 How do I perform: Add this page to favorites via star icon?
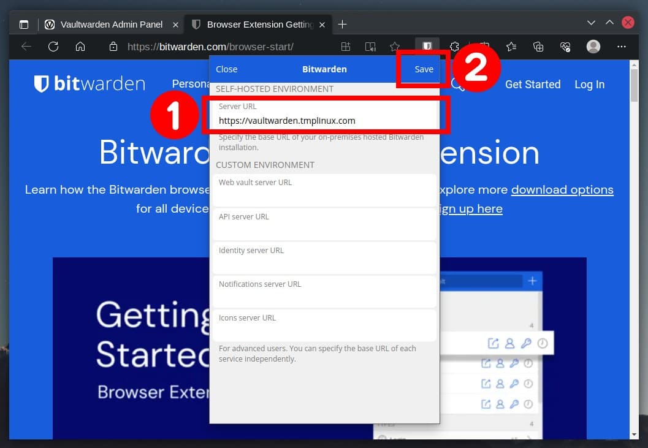tap(394, 46)
